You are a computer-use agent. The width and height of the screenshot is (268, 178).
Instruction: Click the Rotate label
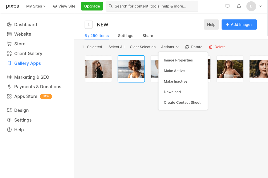click(197, 47)
